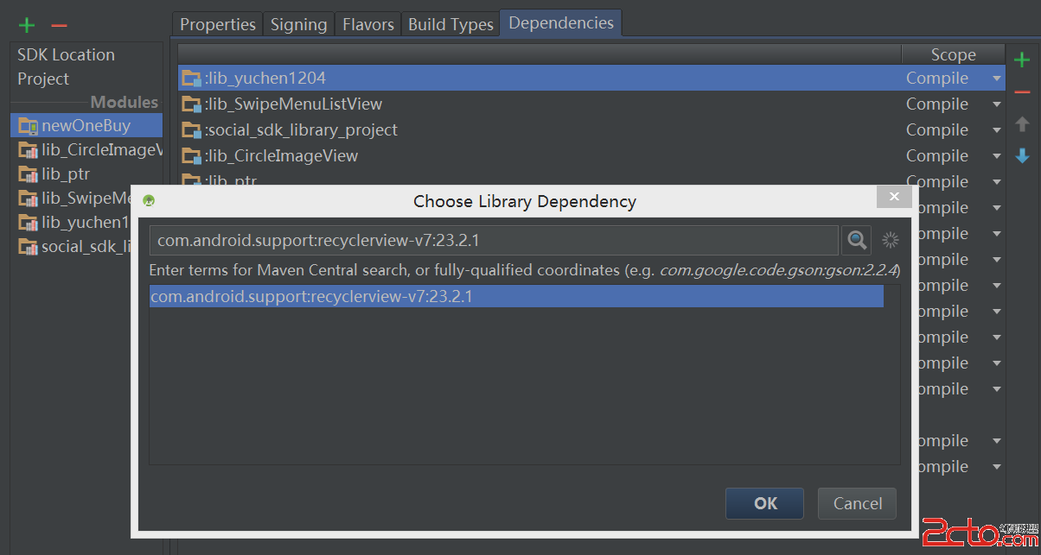Open scope dropdown for lib_SwipeMenuListView
Screen dimensions: 1041x555
(997, 104)
